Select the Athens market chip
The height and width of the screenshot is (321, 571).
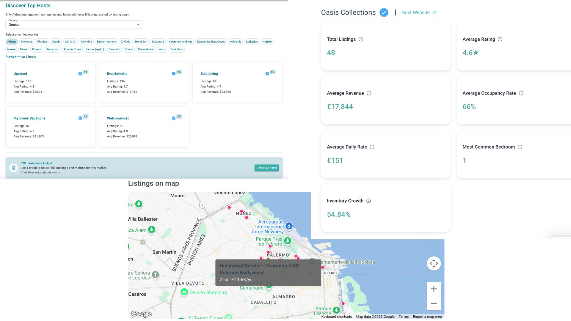point(12,42)
